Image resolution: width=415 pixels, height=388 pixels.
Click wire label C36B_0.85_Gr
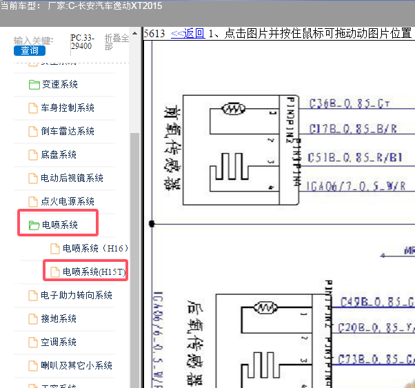click(350, 104)
